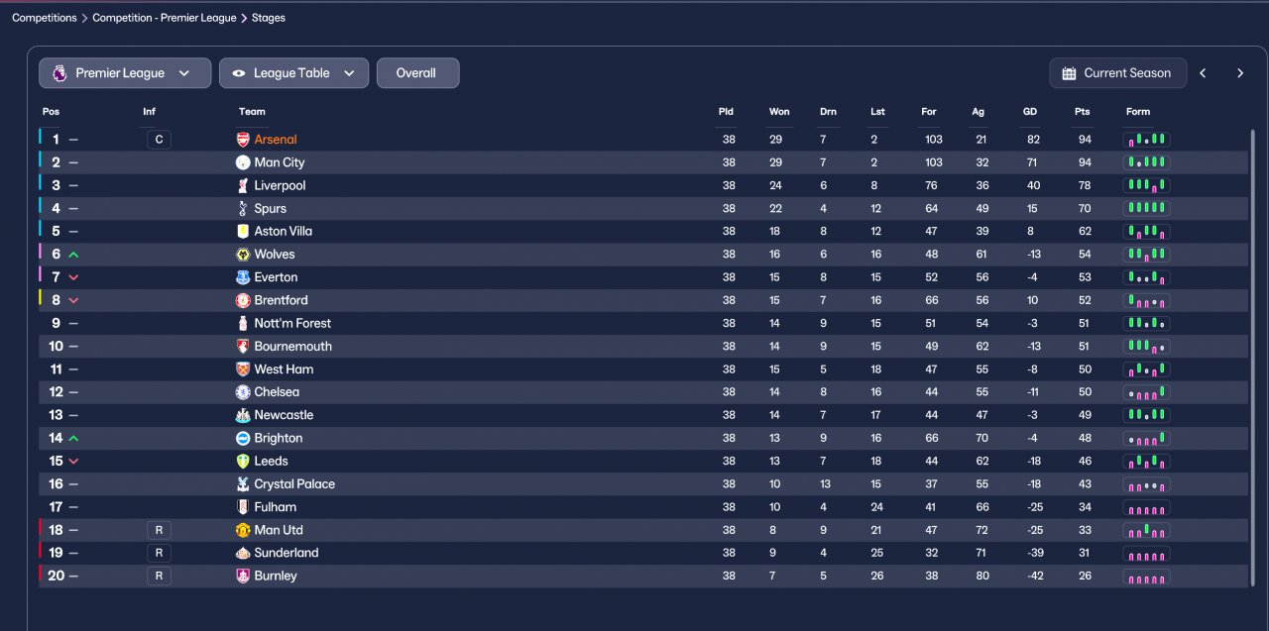Expand the League Table view dropdown

tap(293, 73)
